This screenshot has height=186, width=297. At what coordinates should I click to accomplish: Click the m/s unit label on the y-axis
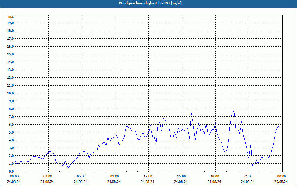11,17
